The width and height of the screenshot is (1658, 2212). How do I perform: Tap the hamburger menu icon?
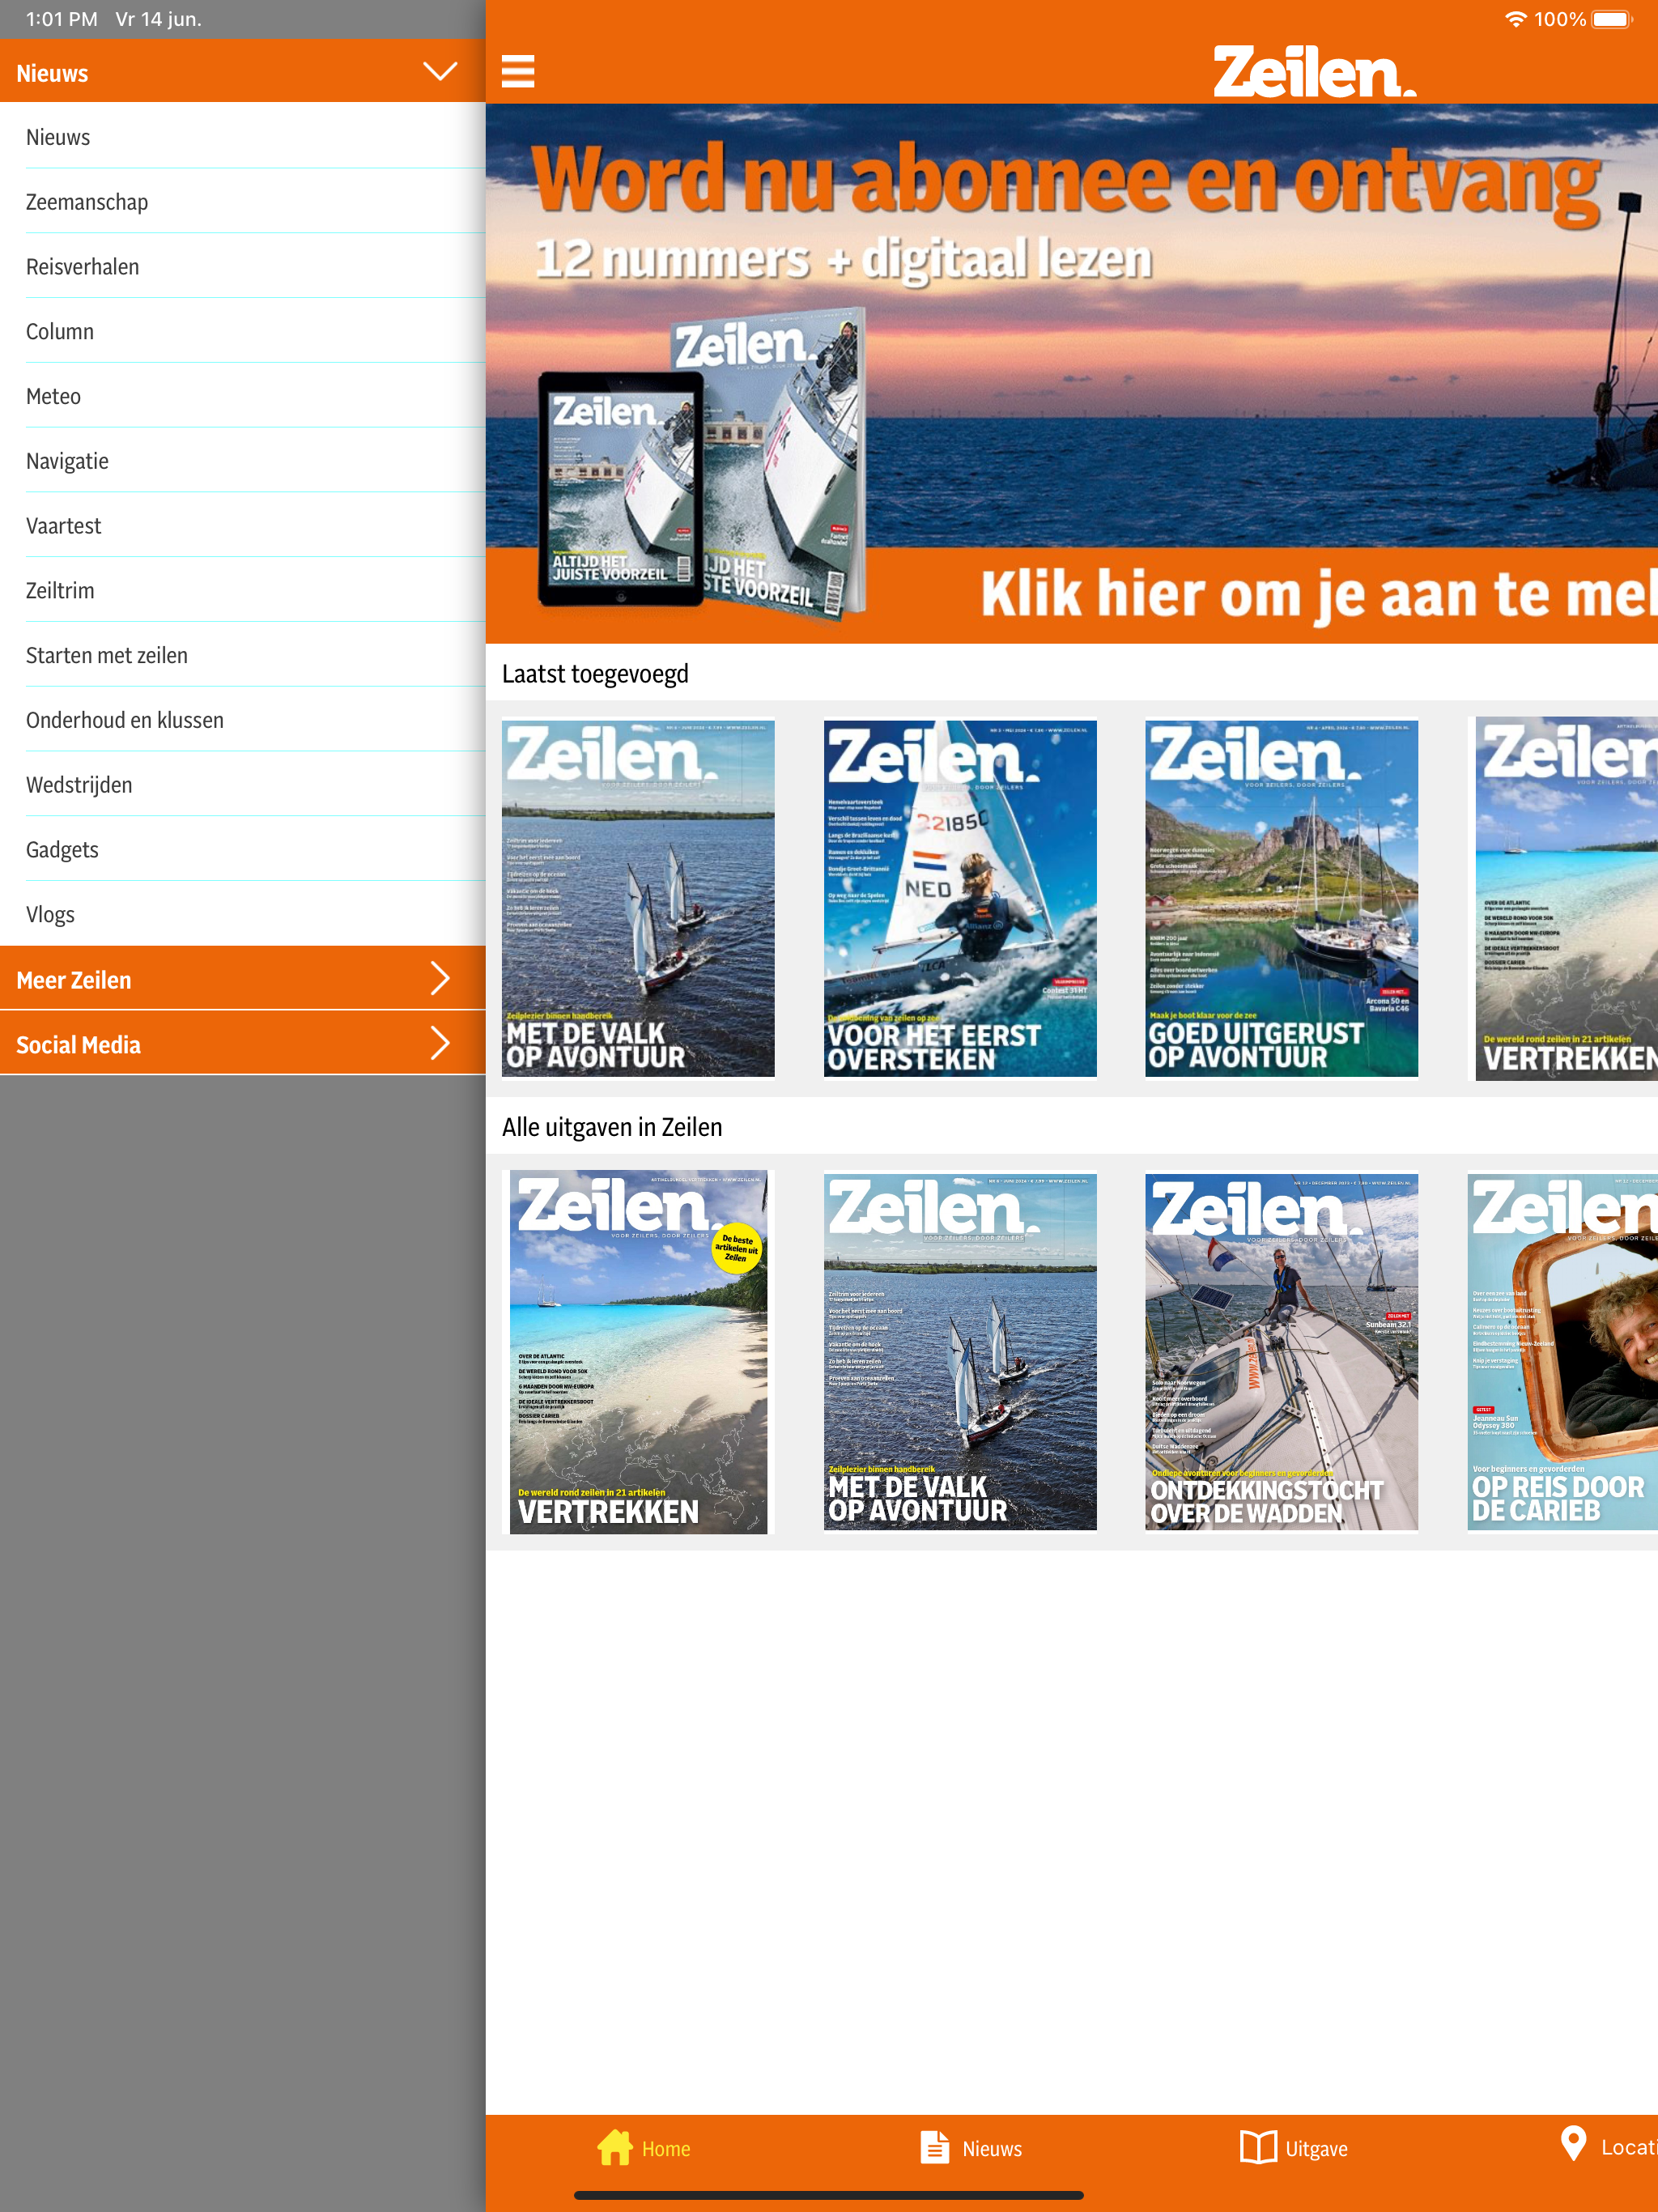517,71
